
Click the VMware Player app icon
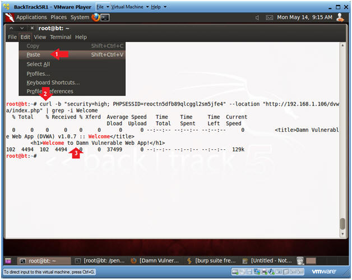pyautogui.click(x=7, y=7)
